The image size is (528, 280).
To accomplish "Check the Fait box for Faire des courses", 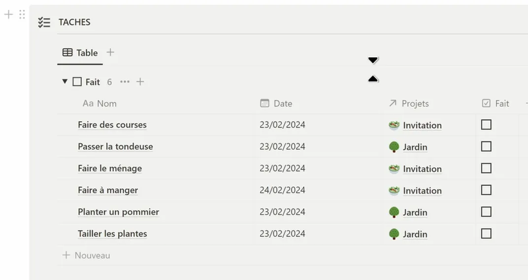I will (486, 125).
